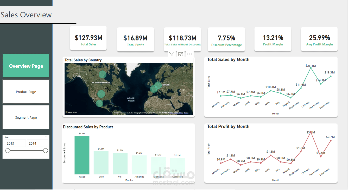This screenshot has width=348, height=190.
Task: Click October $23.1M point on sales chart
Action: (311, 68)
